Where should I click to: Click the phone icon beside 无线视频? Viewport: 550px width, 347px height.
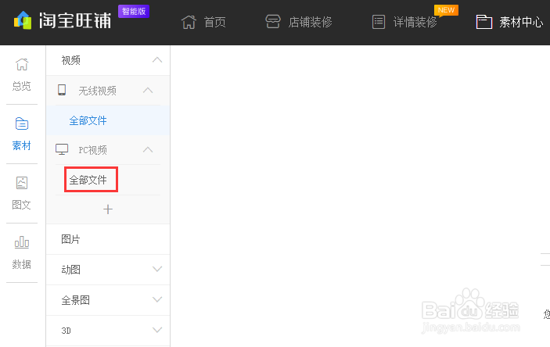[62, 90]
